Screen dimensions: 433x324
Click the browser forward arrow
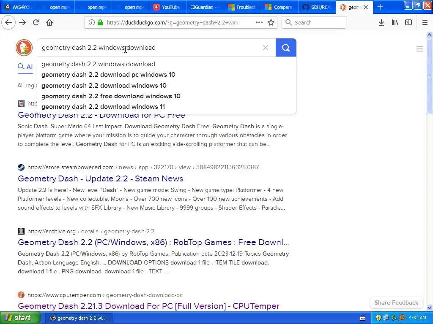[22, 22]
